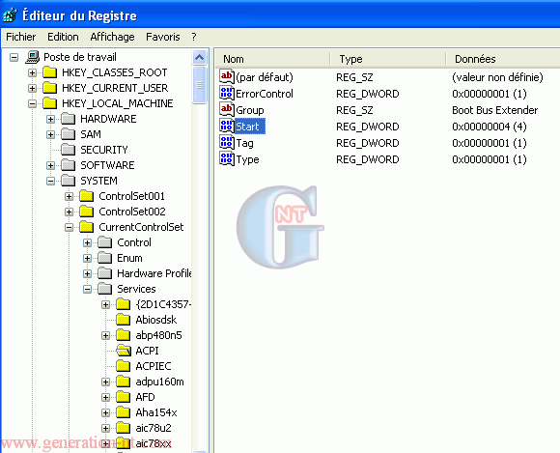Image resolution: width=560 pixels, height=453 pixels.
Task: Click the Registry Editor title bar icon
Action: (x=10, y=15)
